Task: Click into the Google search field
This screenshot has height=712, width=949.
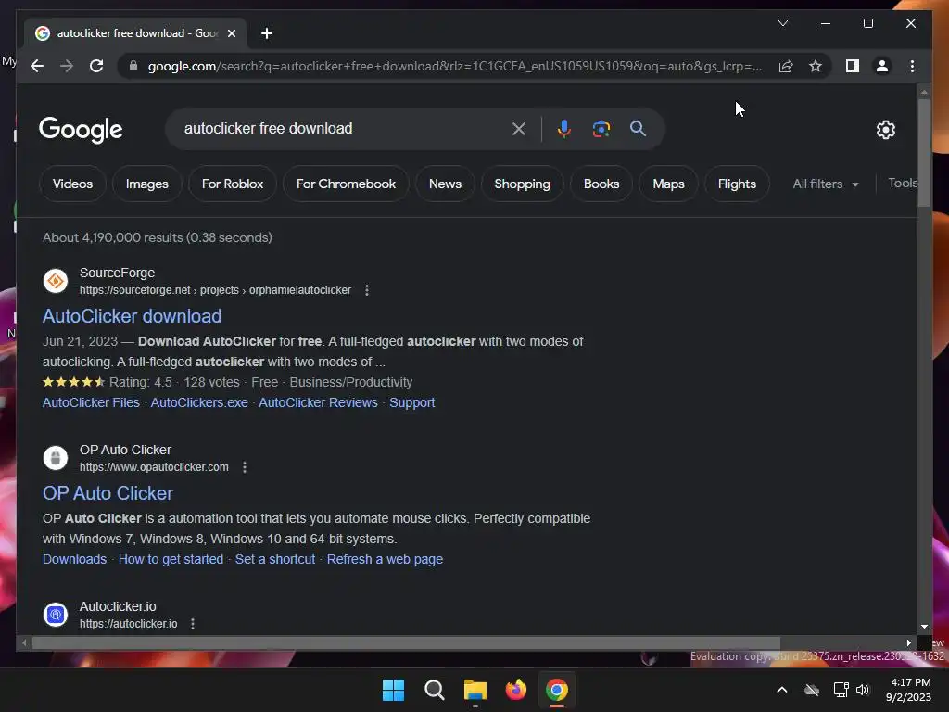Action: pos(342,128)
